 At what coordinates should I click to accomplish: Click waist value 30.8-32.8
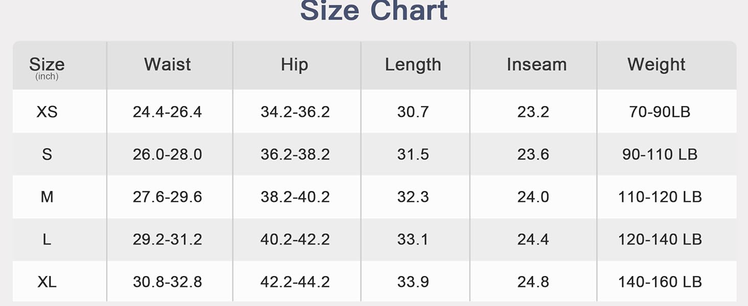pos(167,282)
